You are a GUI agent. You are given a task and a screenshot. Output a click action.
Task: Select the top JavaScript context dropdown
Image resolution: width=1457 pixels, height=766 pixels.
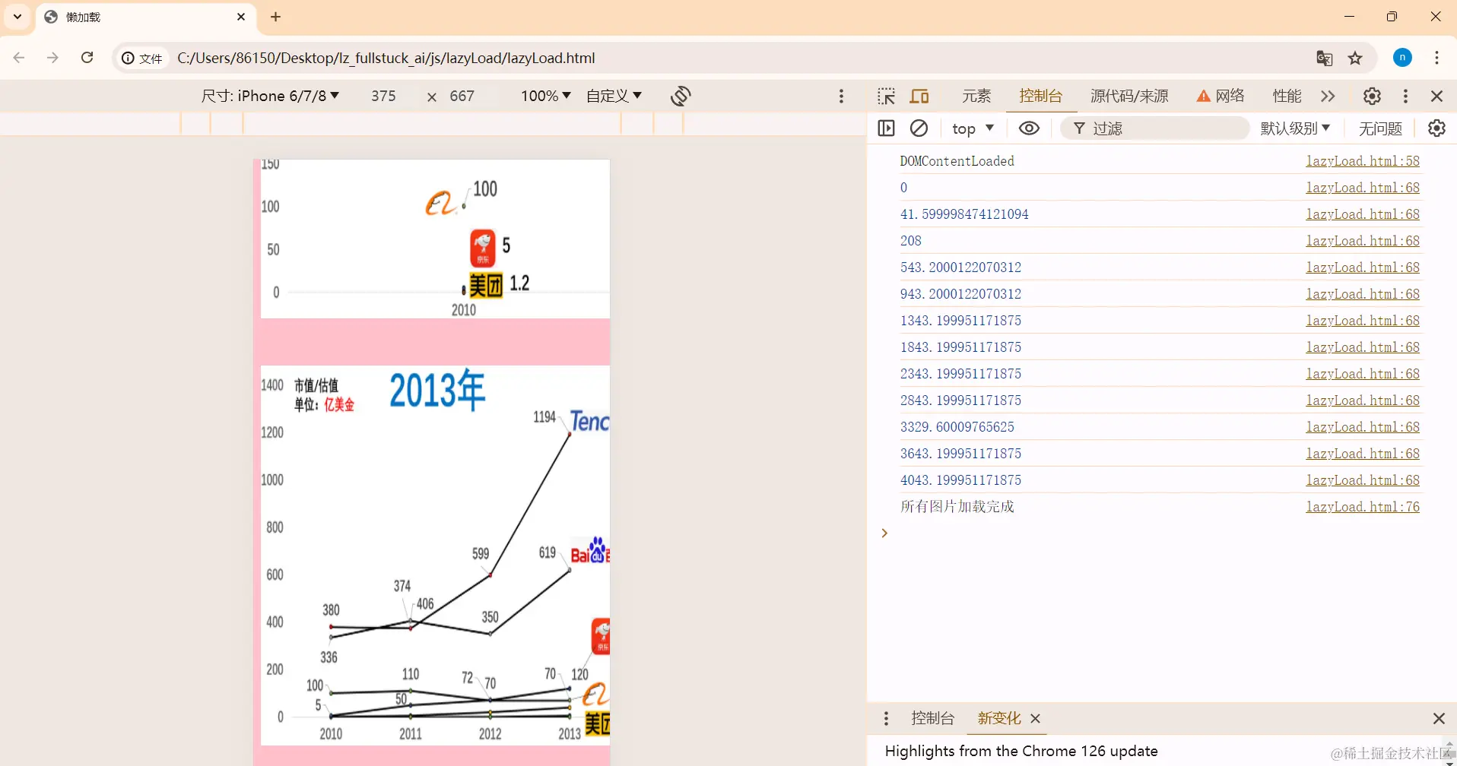click(973, 128)
